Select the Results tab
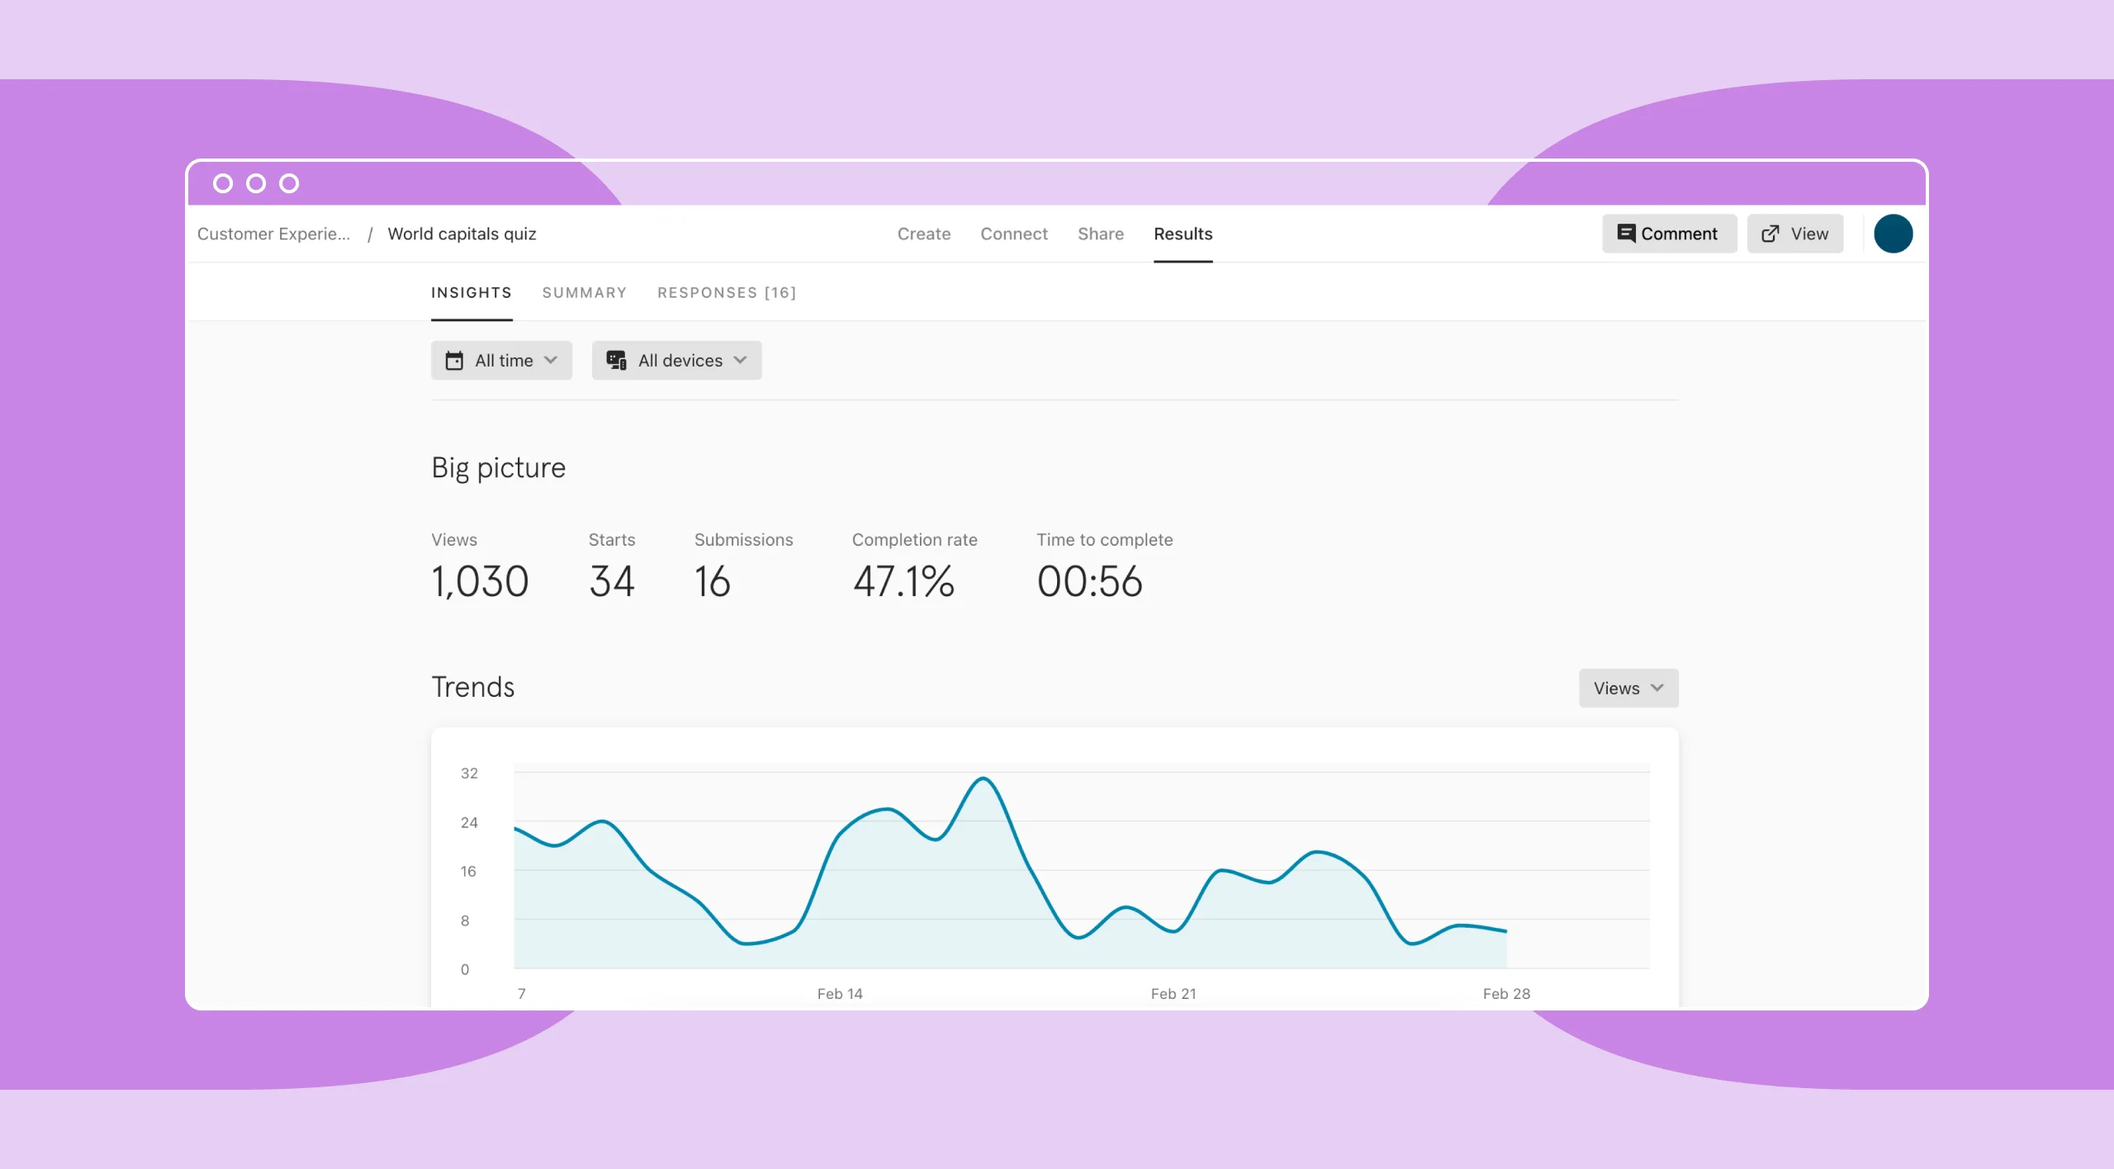This screenshot has width=2114, height=1169. [x=1183, y=234]
